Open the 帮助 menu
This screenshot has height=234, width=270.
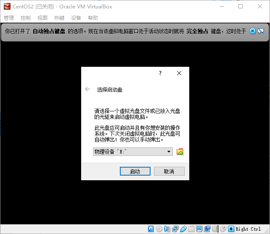click(x=93, y=18)
